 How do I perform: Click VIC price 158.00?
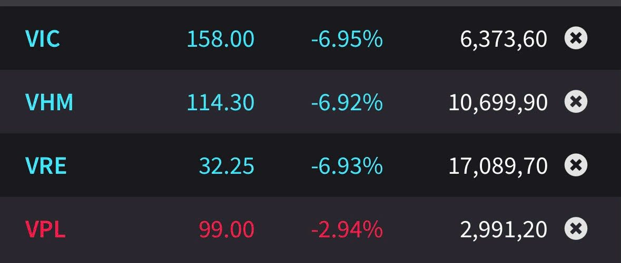[220, 39]
